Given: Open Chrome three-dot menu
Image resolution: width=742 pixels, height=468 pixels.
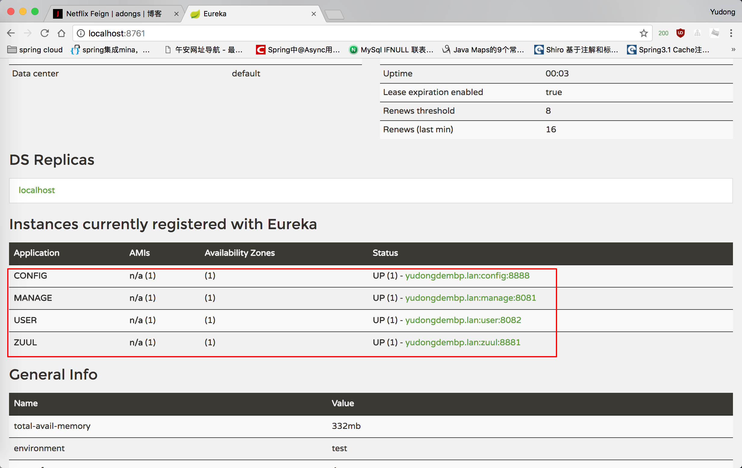Looking at the screenshot, I should (x=731, y=33).
